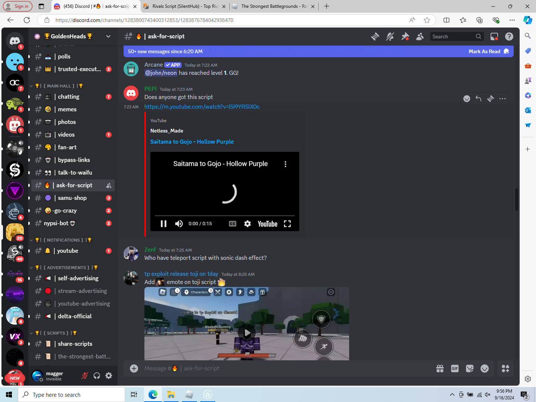Open the apps launcher in message bar
This screenshot has height=402, width=536.
point(505,368)
